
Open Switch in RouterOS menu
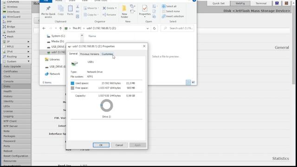coord(16,32)
